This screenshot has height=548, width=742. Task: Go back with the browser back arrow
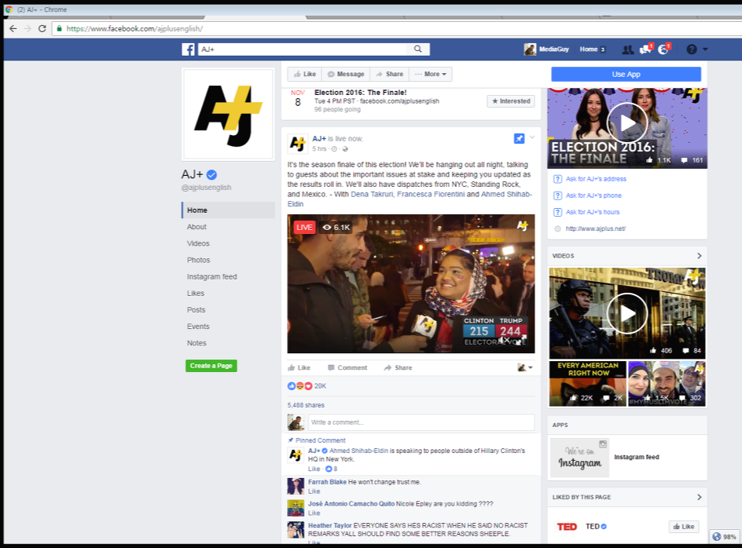[13, 28]
